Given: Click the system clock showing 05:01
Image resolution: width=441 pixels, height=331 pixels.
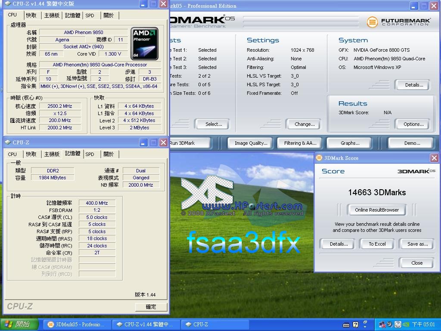Looking at the screenshot, I should pyautogui.click(x=423, y=325).
